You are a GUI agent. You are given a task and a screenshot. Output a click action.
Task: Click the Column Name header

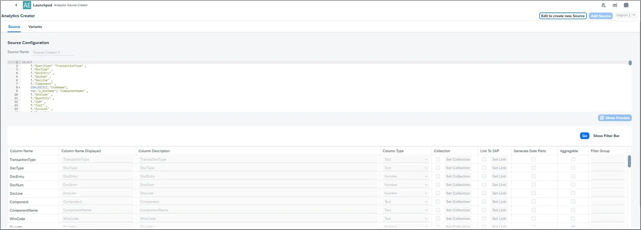click(x=21, y=151)
